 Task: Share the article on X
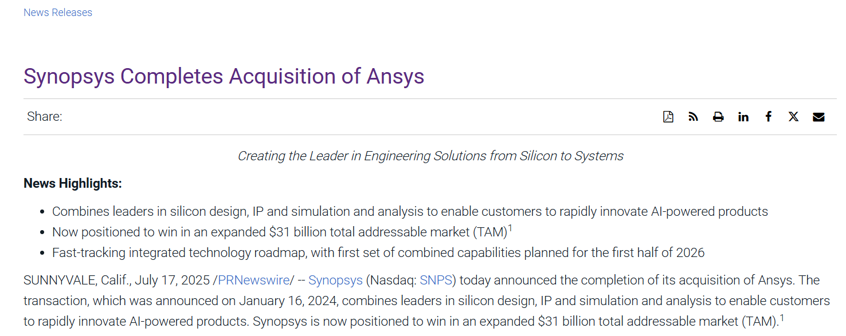pos(793,117)
